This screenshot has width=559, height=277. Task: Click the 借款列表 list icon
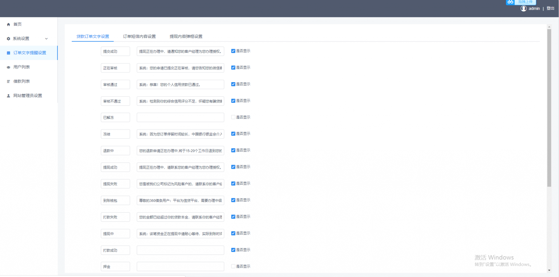[8, 81]
